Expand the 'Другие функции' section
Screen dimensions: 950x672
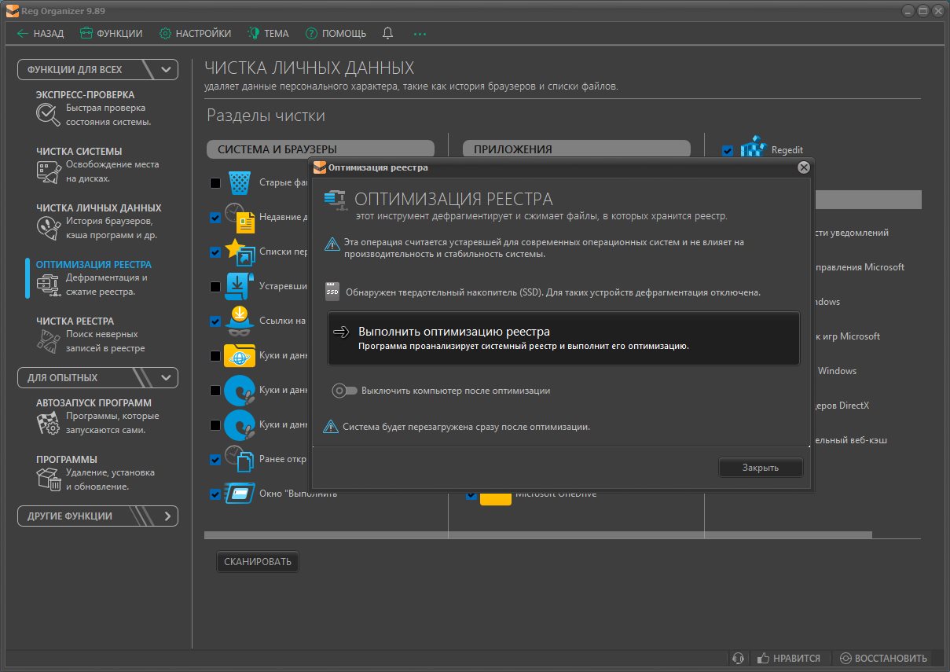click(x=167, y=516)
